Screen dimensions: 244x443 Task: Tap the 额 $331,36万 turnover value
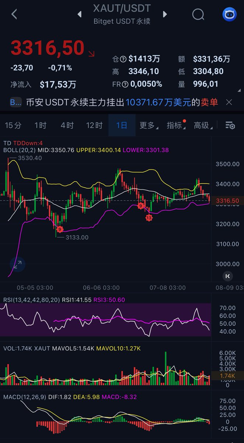point(204,59)
